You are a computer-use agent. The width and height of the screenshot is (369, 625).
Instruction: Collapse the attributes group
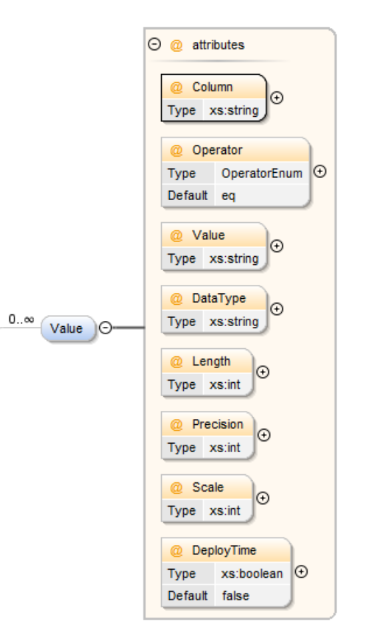[155, 44]
